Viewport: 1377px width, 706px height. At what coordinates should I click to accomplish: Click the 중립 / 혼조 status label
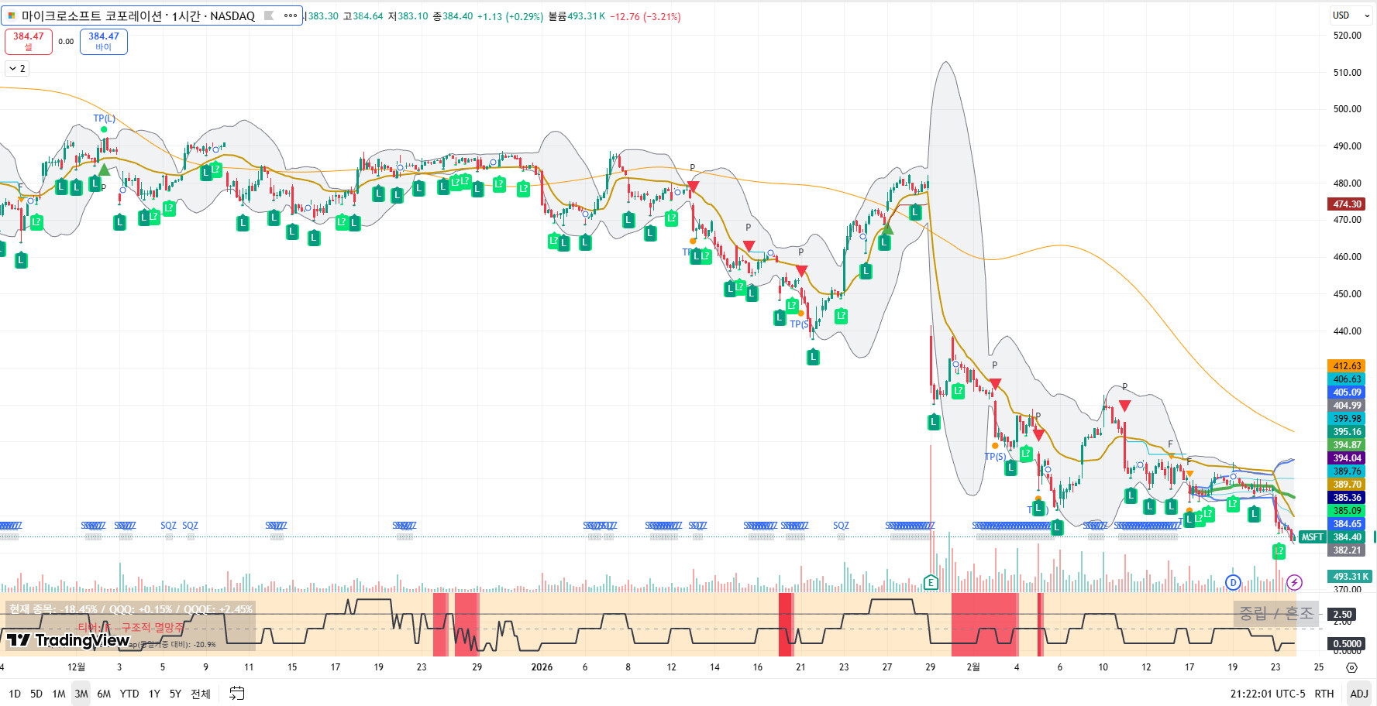tap(1277, 614)
